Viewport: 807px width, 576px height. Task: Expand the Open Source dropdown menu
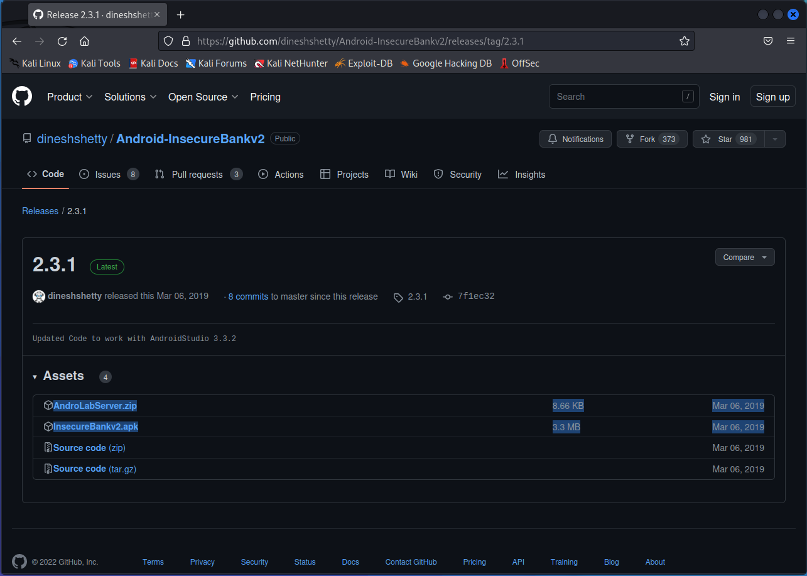click(203, 97)
